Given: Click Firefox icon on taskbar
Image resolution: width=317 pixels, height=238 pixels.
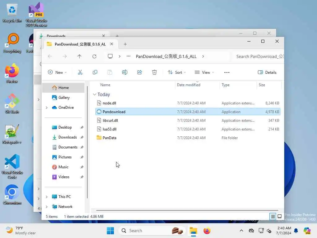Looking at the screenshot, I should (207, 231).
